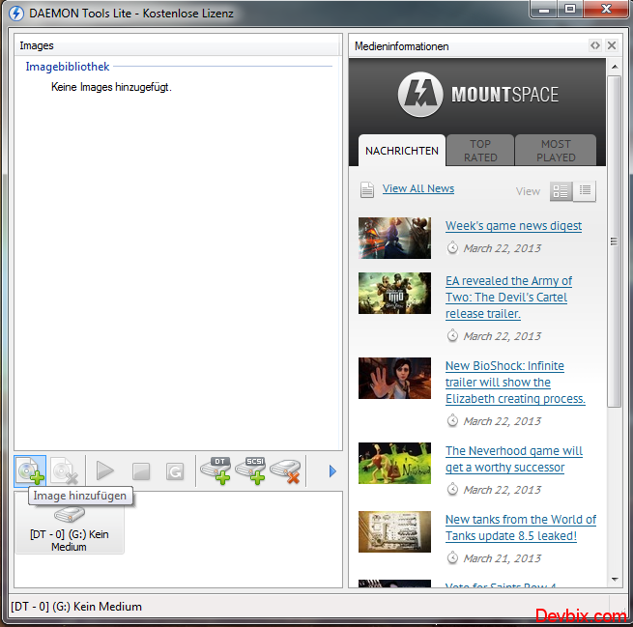This screenshot has width=633, height=627.
Task: Open The Neverhood game successor article
Action: tap(514, 459)
